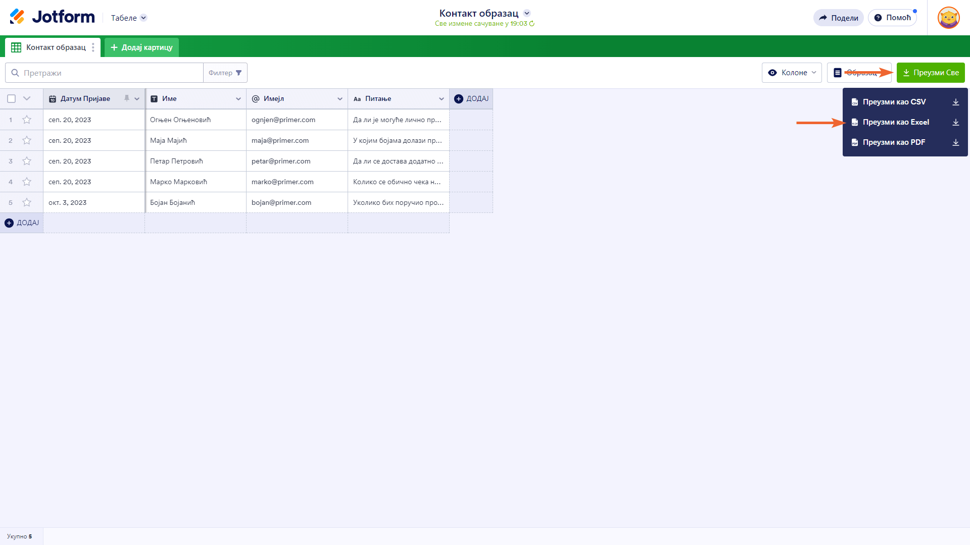Expand the Питање column dropdown arrow
970x545 pixels.
pos(441,99)
